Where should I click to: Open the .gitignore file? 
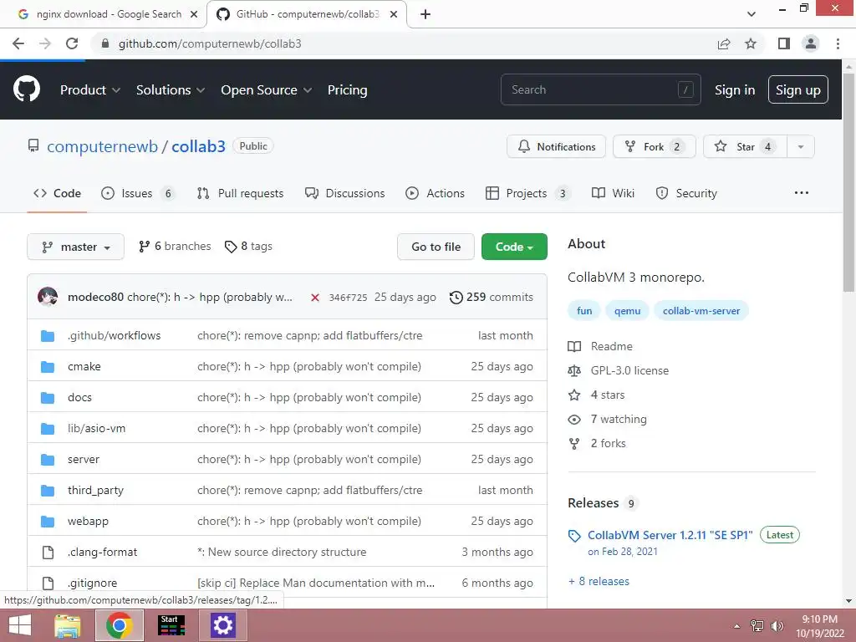pyautogui.click(x=92, y=583)
